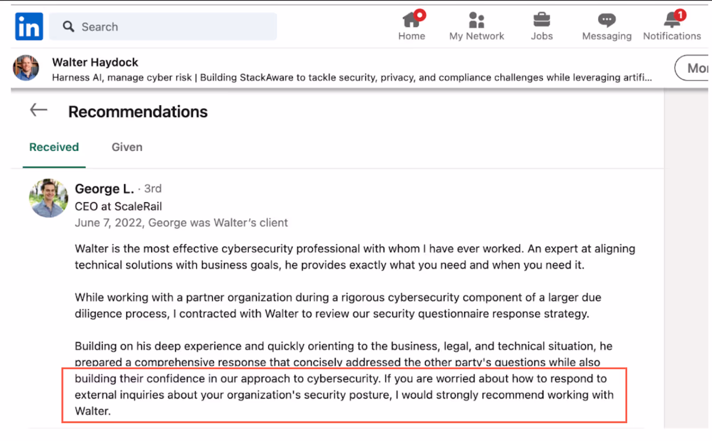Click Walter Haydock's profile picture
712x441 pixels.
[x=25, y=68]
